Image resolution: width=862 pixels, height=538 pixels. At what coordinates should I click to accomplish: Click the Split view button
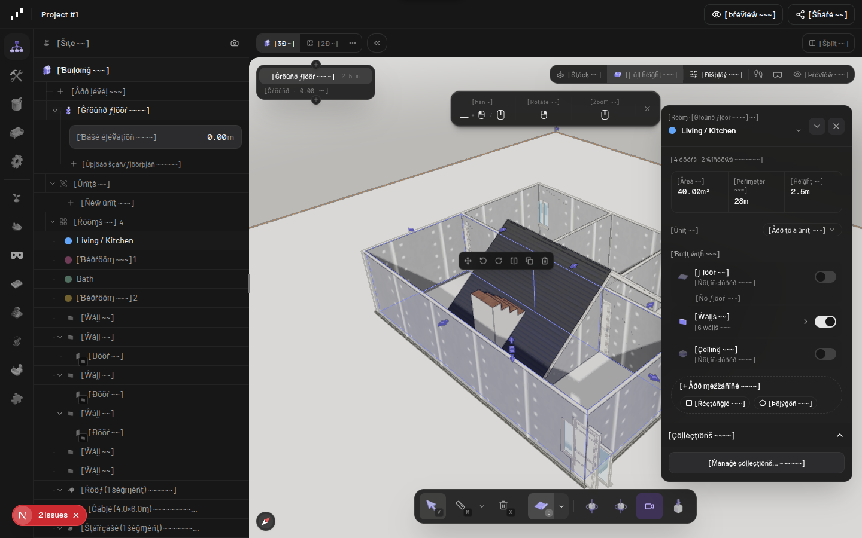pyautogui.click(x=828, y=43)
